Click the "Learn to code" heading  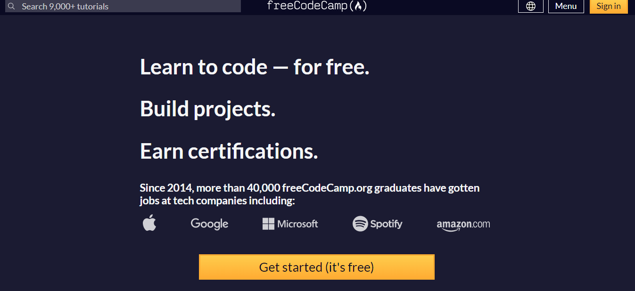click(254, 66)
